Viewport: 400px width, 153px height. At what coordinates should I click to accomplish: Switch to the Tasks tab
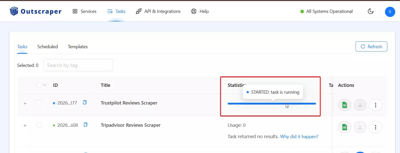[22, 47]
